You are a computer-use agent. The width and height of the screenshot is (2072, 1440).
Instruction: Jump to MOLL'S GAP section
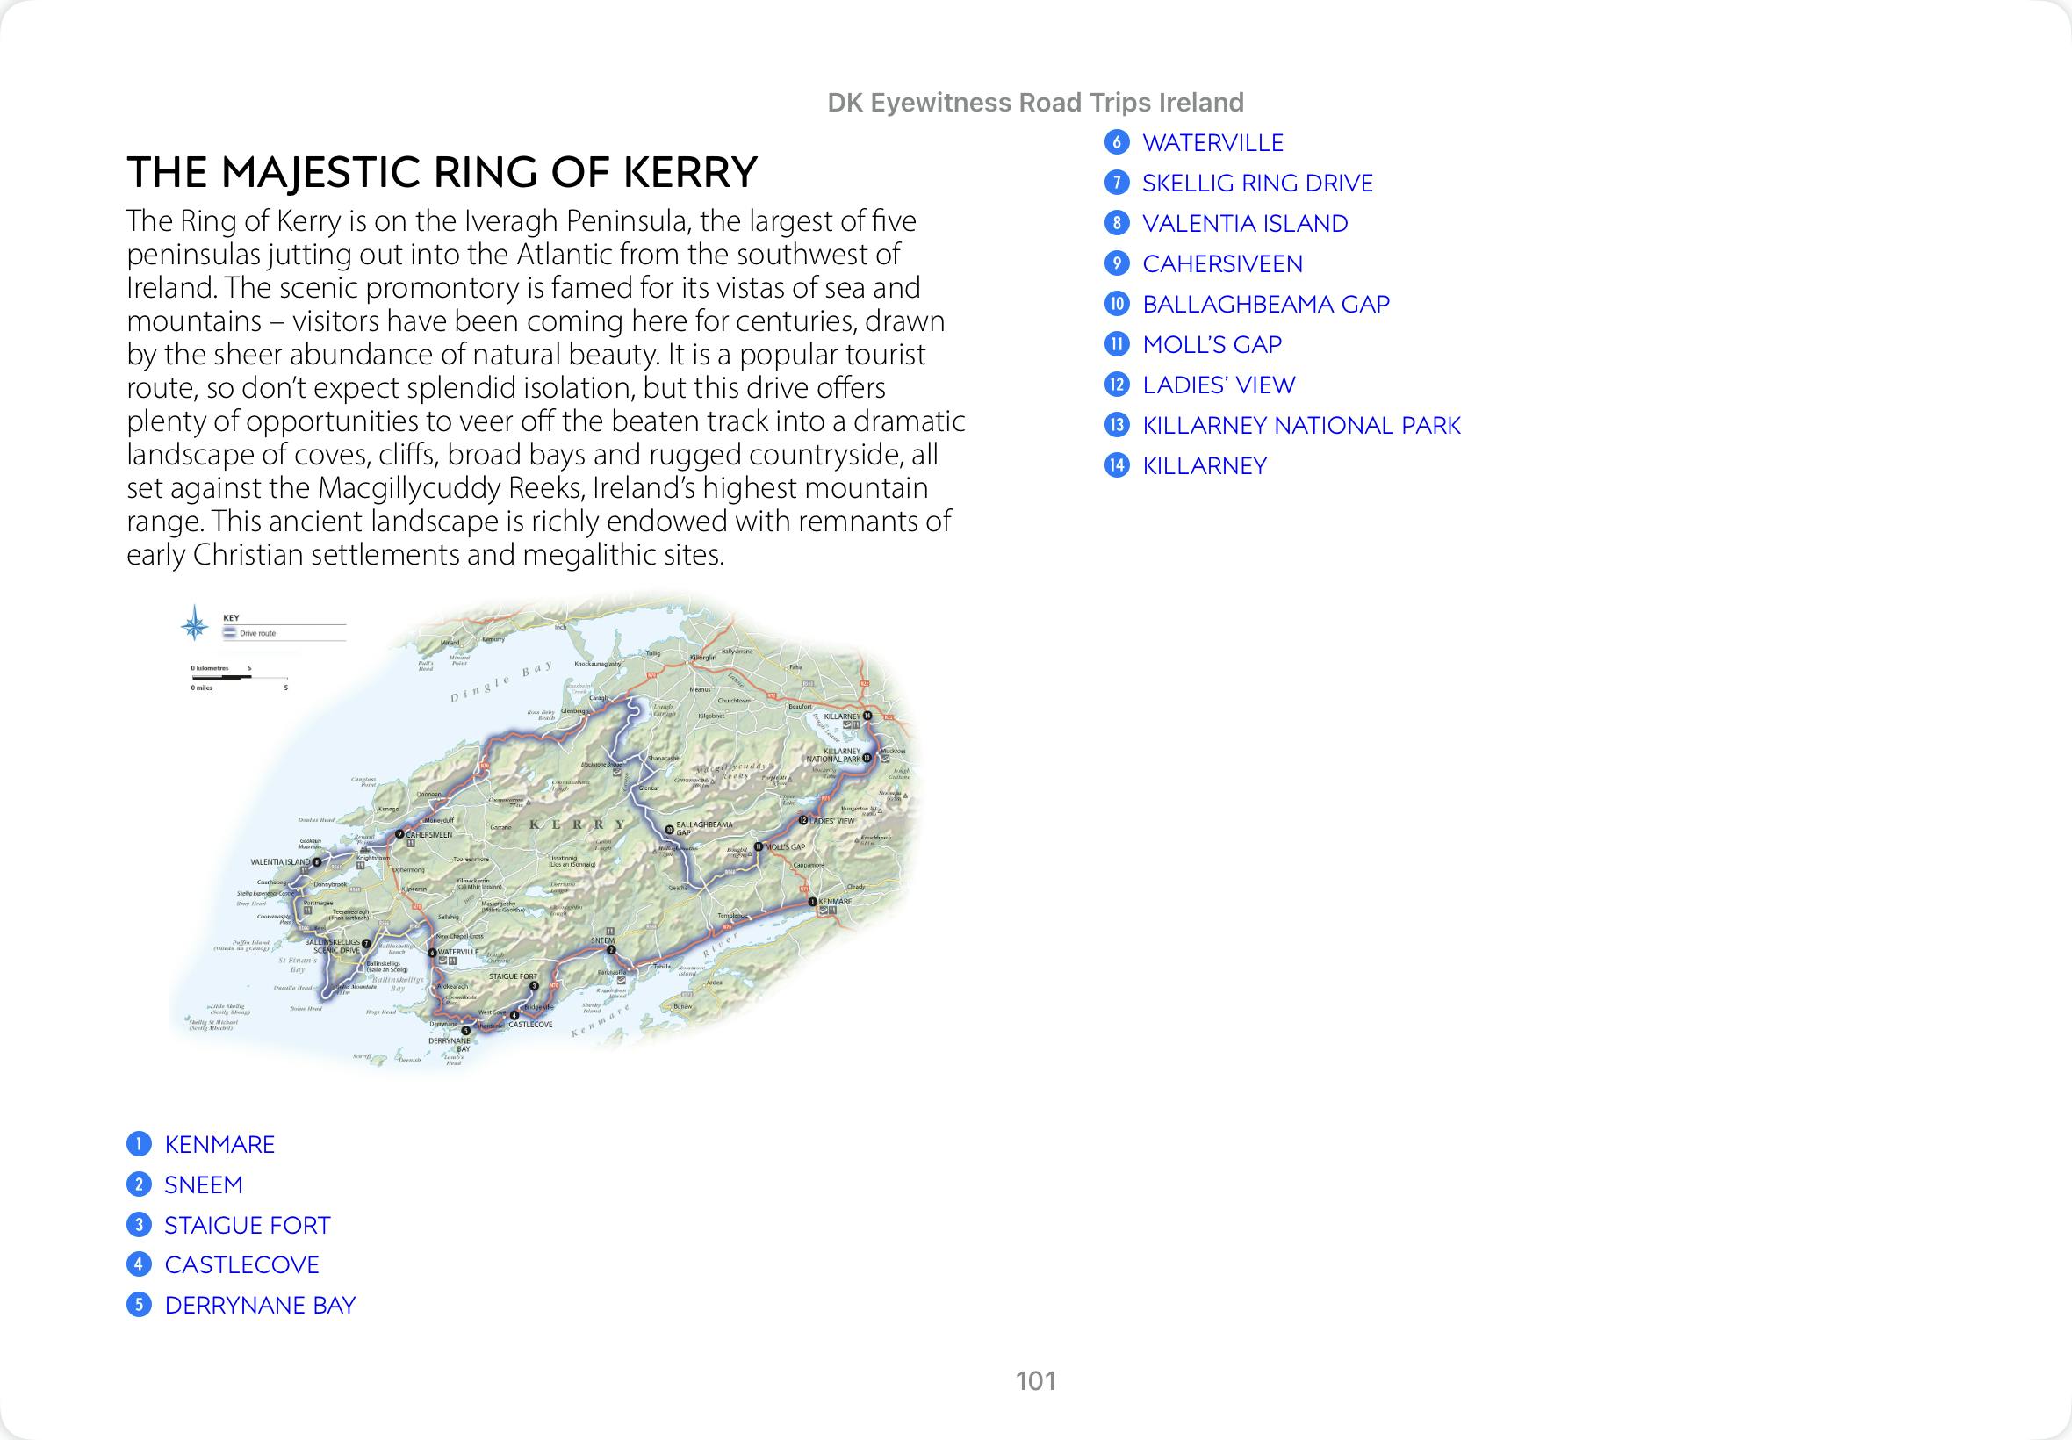pos(1212,345)
